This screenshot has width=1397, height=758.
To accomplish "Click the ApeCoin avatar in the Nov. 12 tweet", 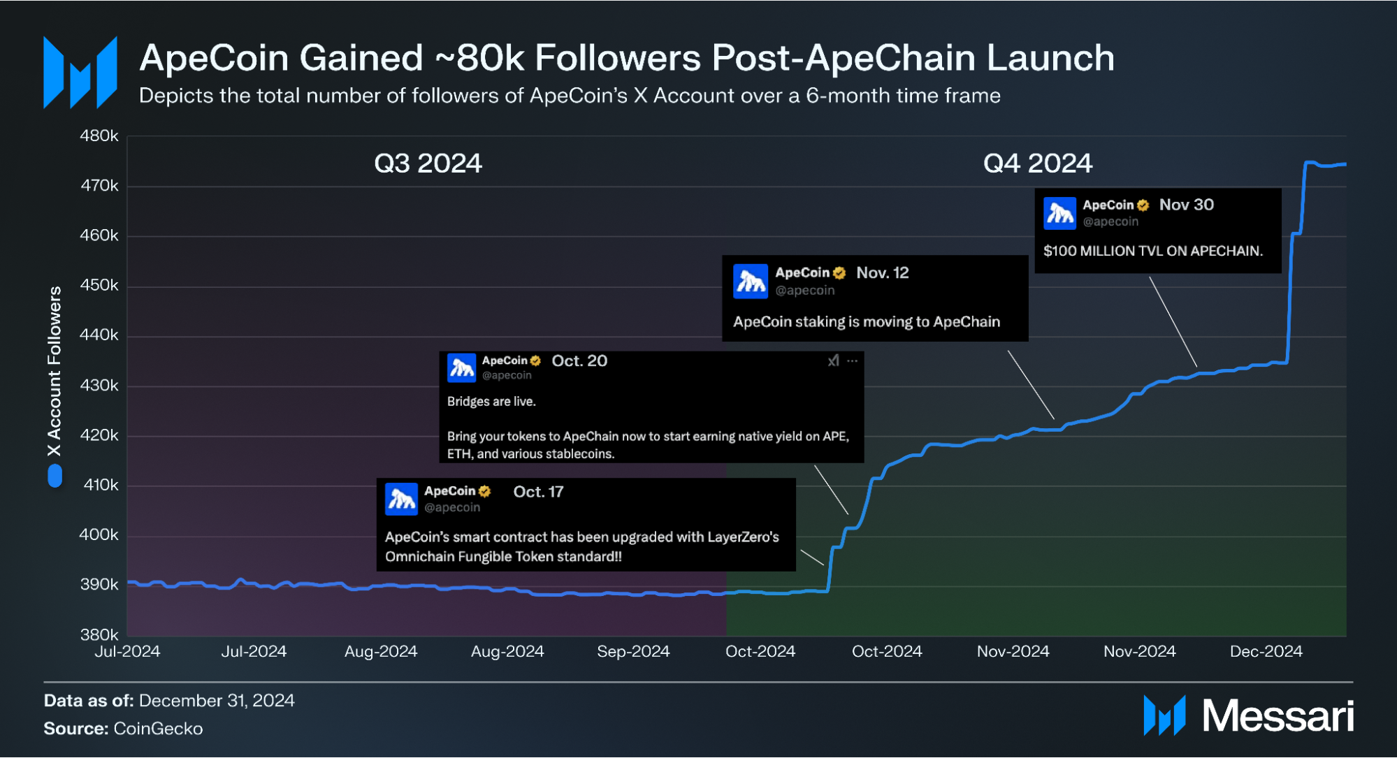I will tap(751, 281).
